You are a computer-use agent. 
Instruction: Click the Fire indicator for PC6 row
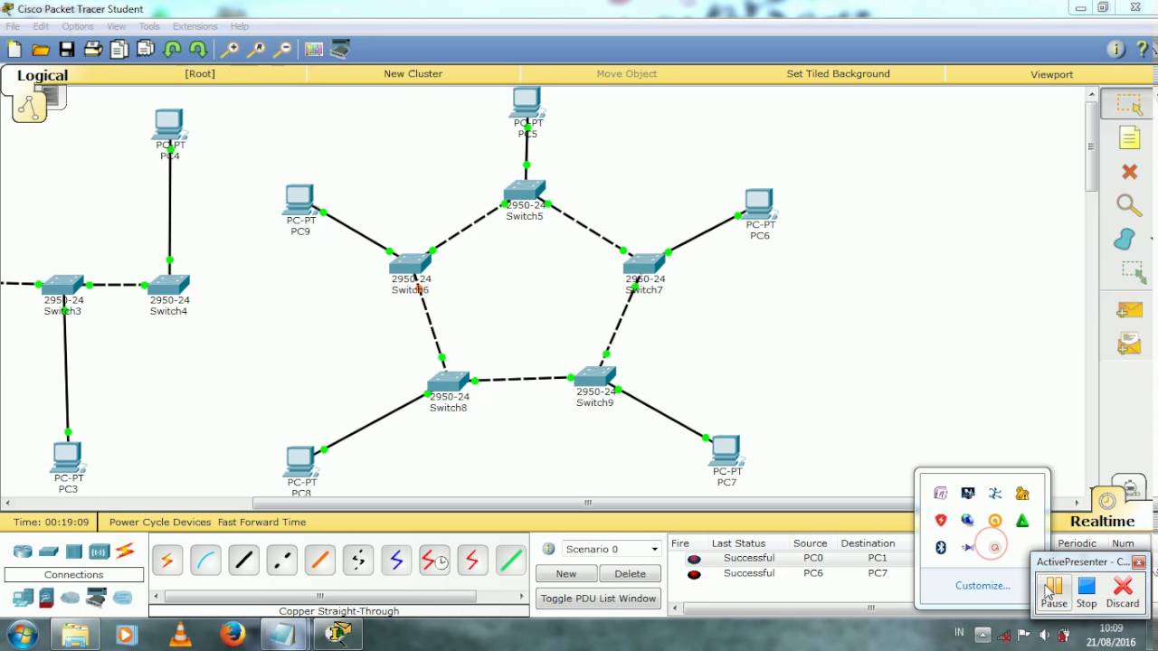(694, 574)
